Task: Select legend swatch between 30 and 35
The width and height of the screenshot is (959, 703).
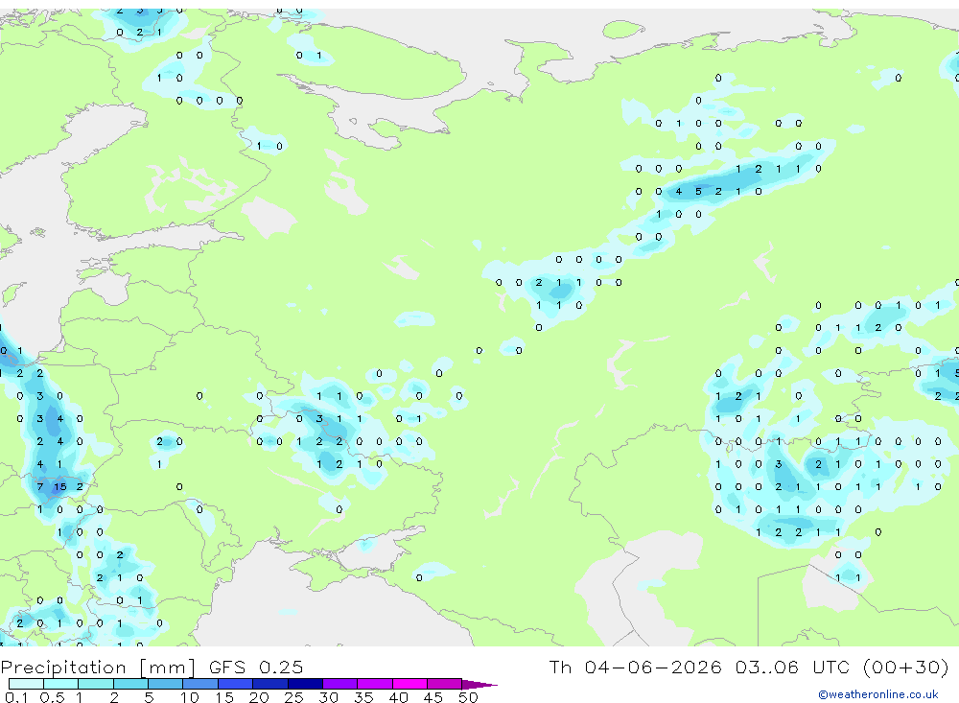Action: tap(339, 684)
